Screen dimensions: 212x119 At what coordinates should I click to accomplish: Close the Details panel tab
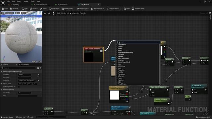pyautogui.click(x=16, y=65)
